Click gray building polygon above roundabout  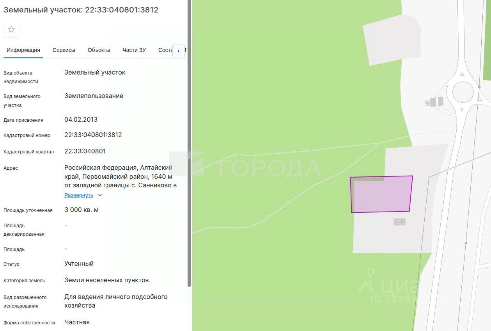coord(392,40)
